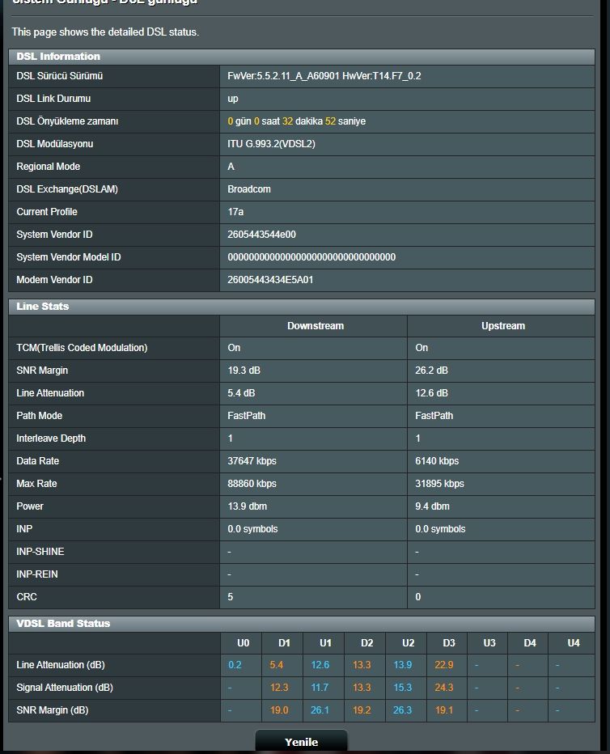
Task: Click the D1 band column header
Action: coord(284,643)
